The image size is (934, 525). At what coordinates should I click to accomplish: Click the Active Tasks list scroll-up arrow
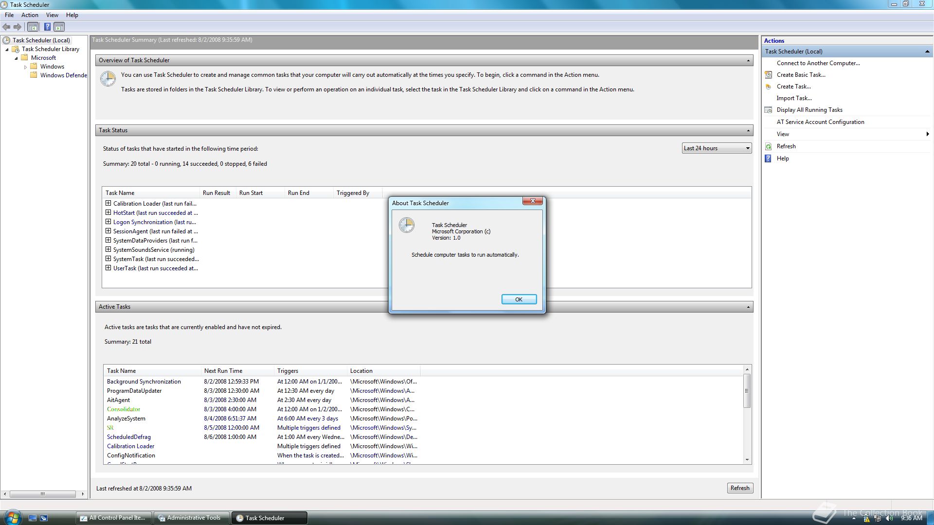[x=747, y=370]
